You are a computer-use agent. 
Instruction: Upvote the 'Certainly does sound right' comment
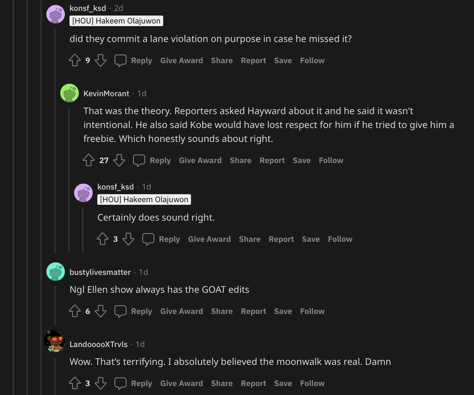pos(103,239)
